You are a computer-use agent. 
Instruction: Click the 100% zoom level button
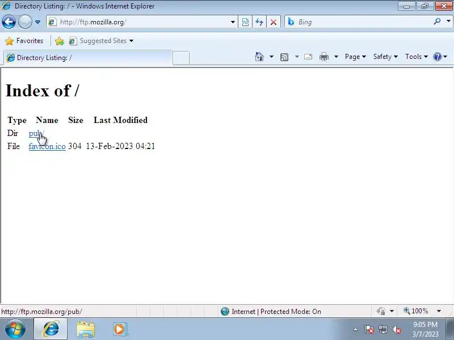click(x=416, y=311)
